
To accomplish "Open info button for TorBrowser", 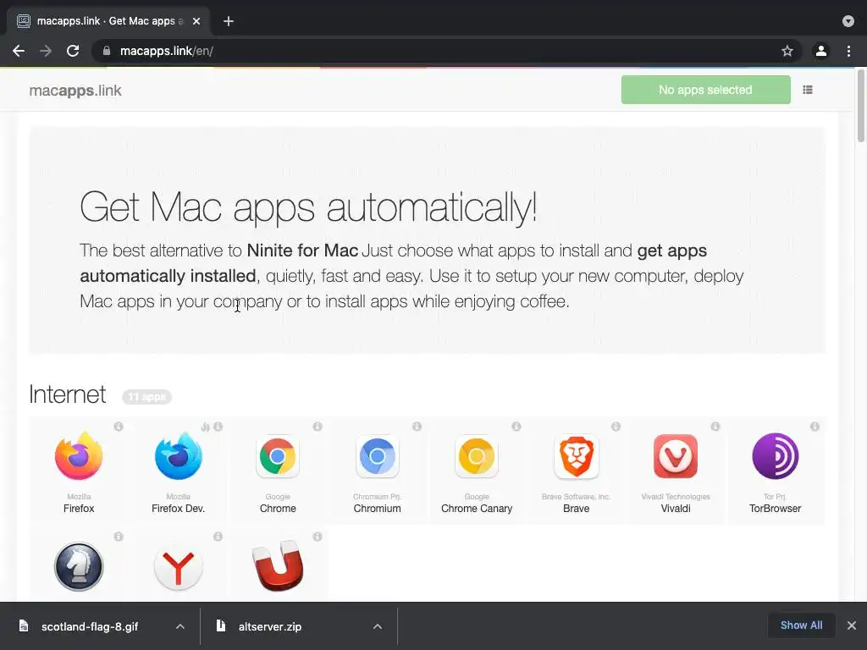I will pos(815,427).
